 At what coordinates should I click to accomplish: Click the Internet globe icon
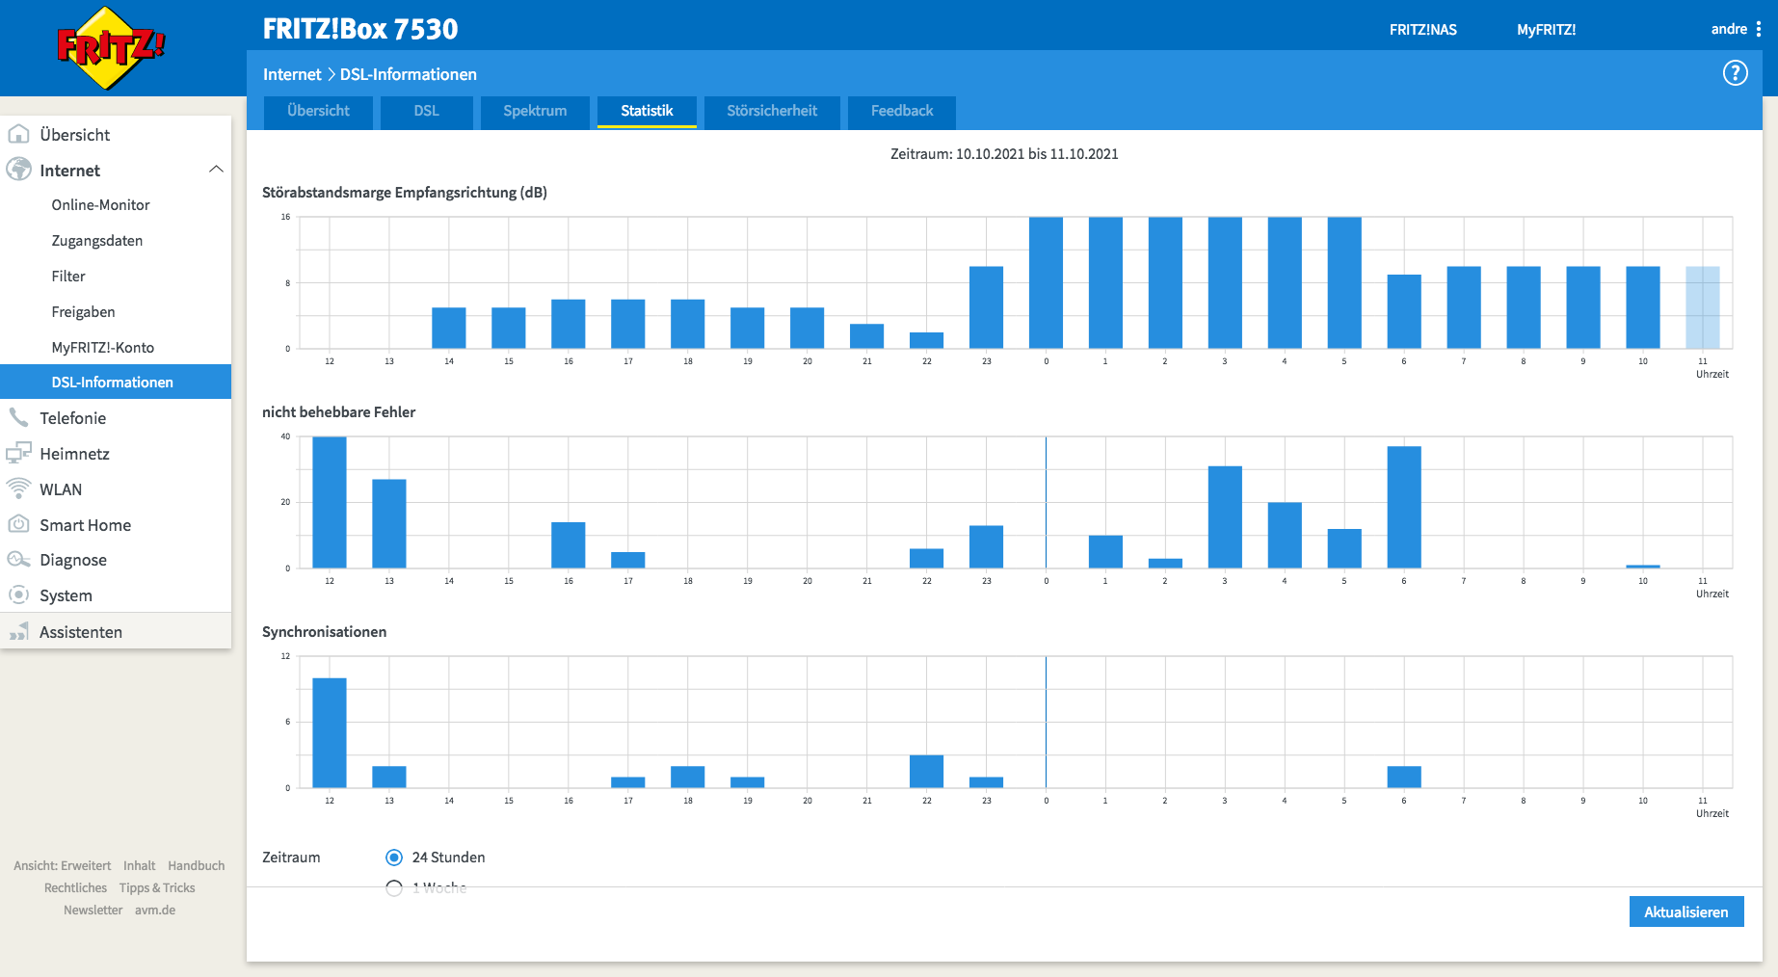18,170
